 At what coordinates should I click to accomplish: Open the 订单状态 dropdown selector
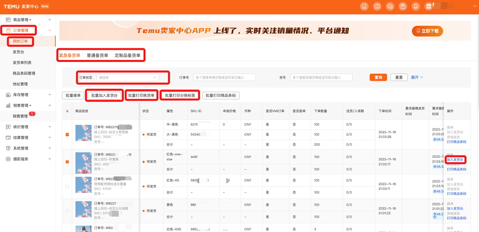[127, 77]
